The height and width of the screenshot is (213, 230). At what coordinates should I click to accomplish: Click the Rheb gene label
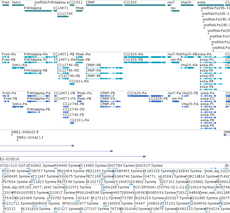click(x=80, y=8)
